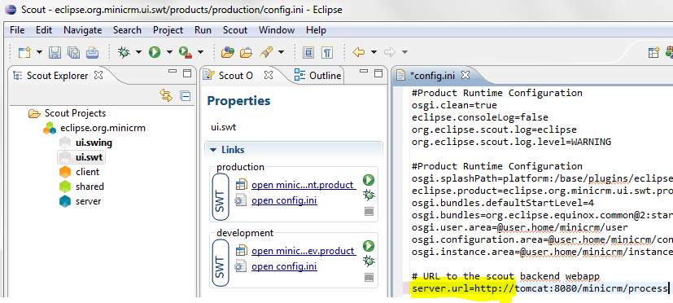Open the Project menu
The width and height of the screenshot is (673, 303).
point(168,30)
